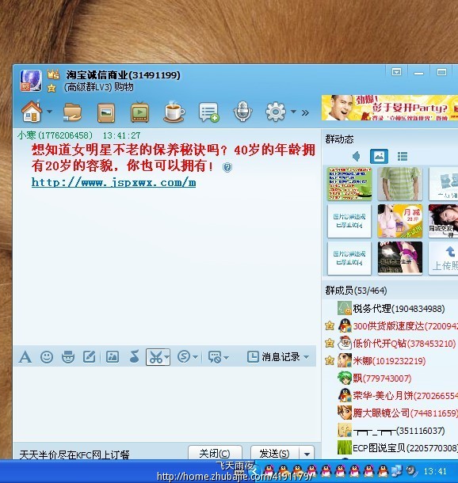Open the dark starburst photo thumbnail
This screenshot has width=458, height=483.
399,258
